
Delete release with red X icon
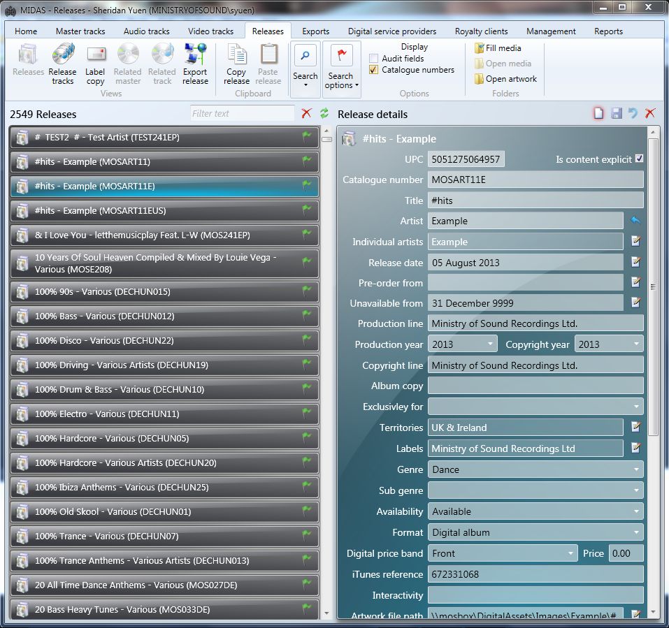coord(650,113)
